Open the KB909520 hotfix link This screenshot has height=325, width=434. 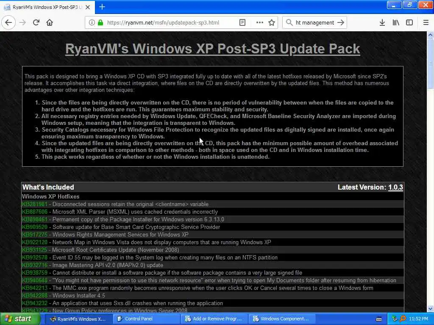point(35,227)
